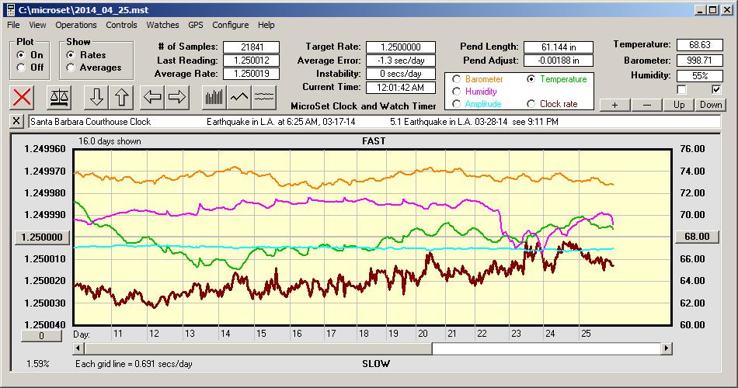Select Show Rates radio button
738x388 pixels.
pyautogui.click(x=71, y=55)
